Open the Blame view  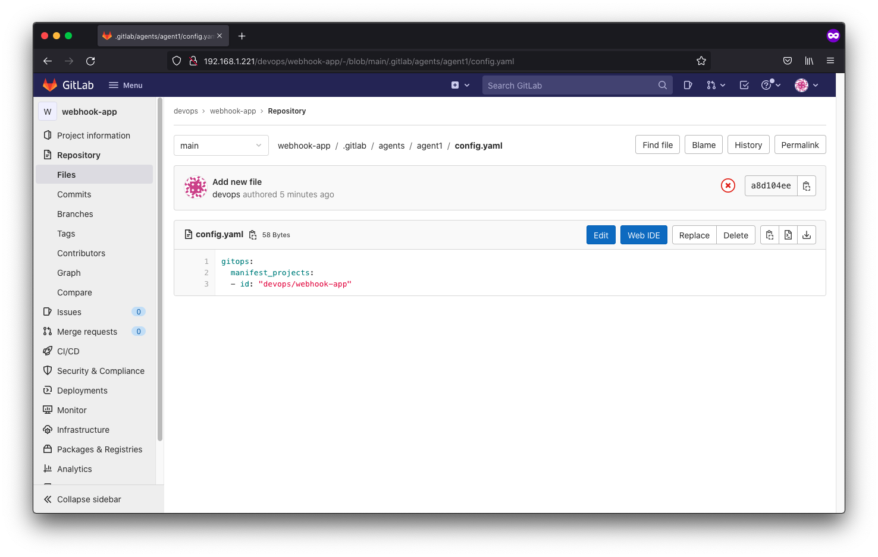point(703,145)
